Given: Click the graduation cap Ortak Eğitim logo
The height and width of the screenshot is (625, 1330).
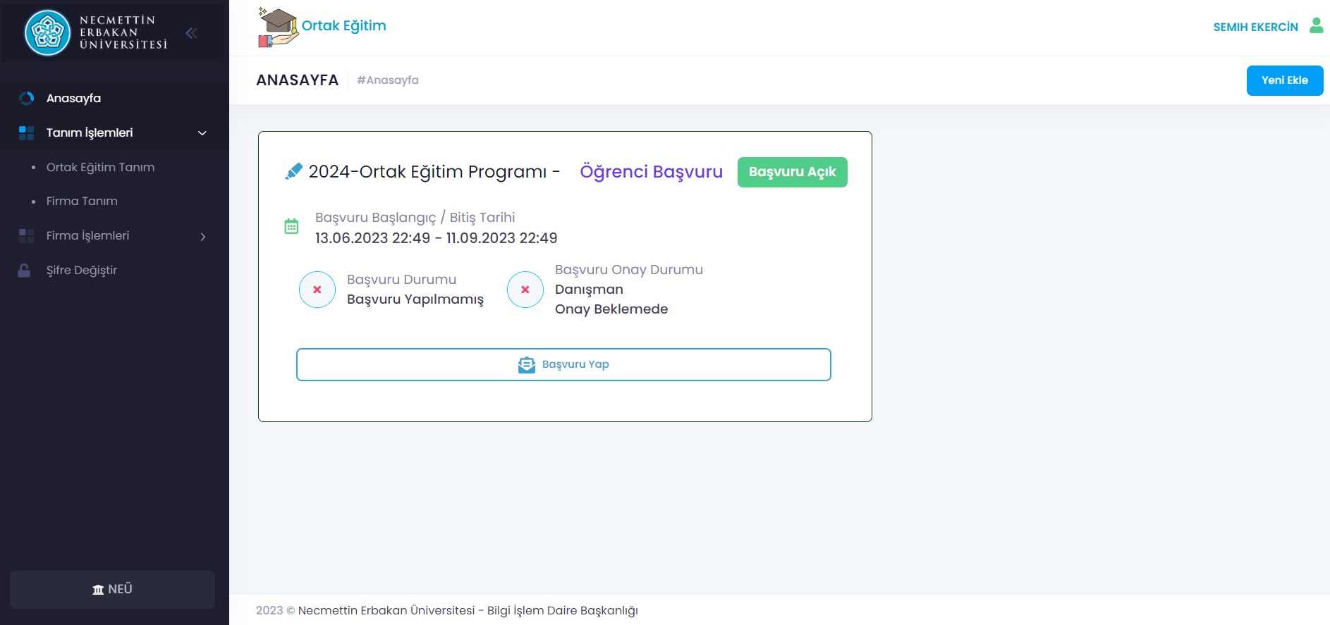Looking at the screenshot, I should click(278, 27).
